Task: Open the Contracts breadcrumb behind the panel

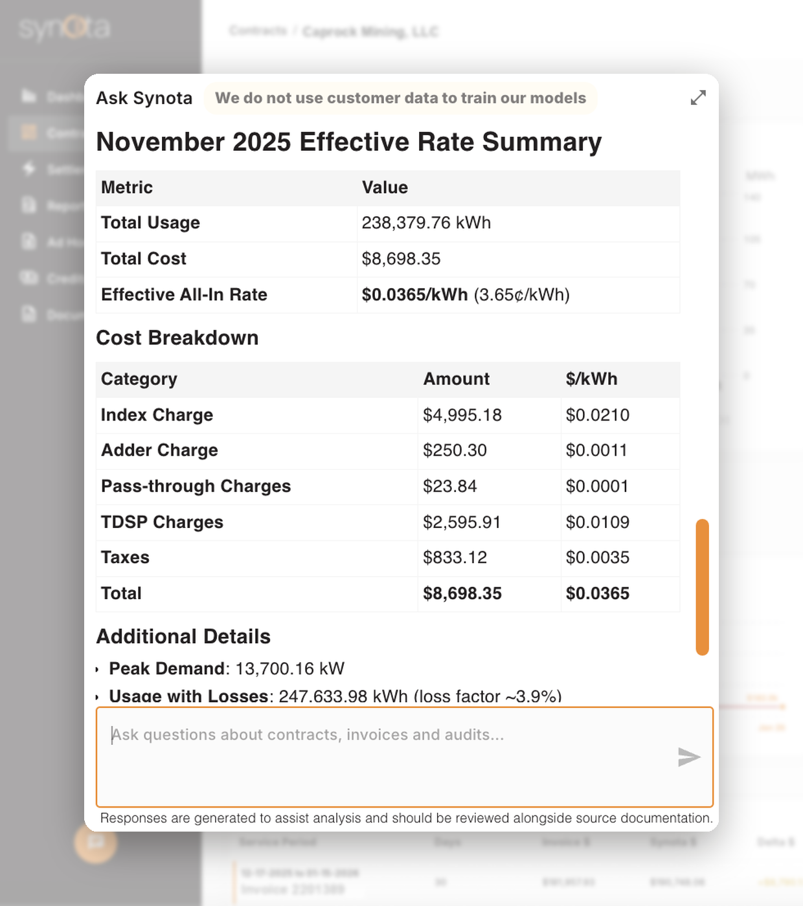Action: pyautogui.click(x=258, y=30)
